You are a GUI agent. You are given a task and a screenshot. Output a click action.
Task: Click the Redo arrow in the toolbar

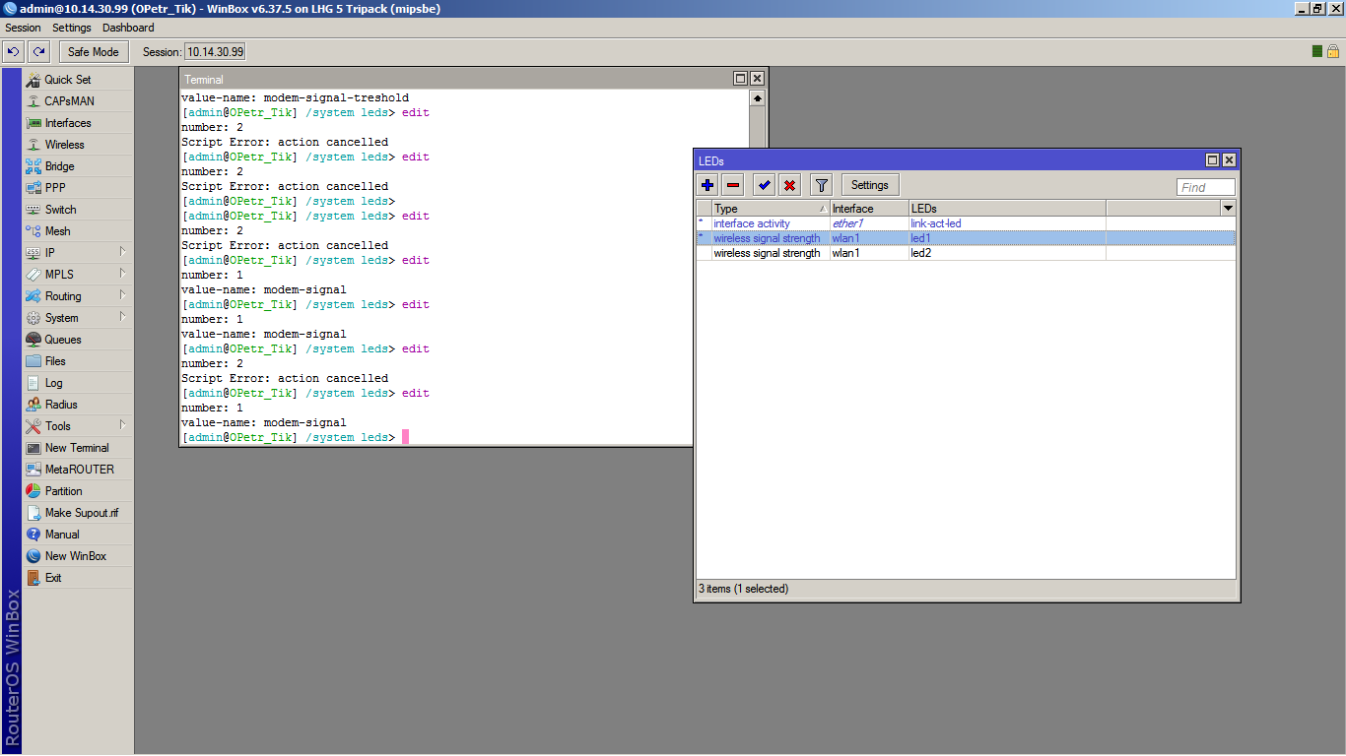pos(38,52)
